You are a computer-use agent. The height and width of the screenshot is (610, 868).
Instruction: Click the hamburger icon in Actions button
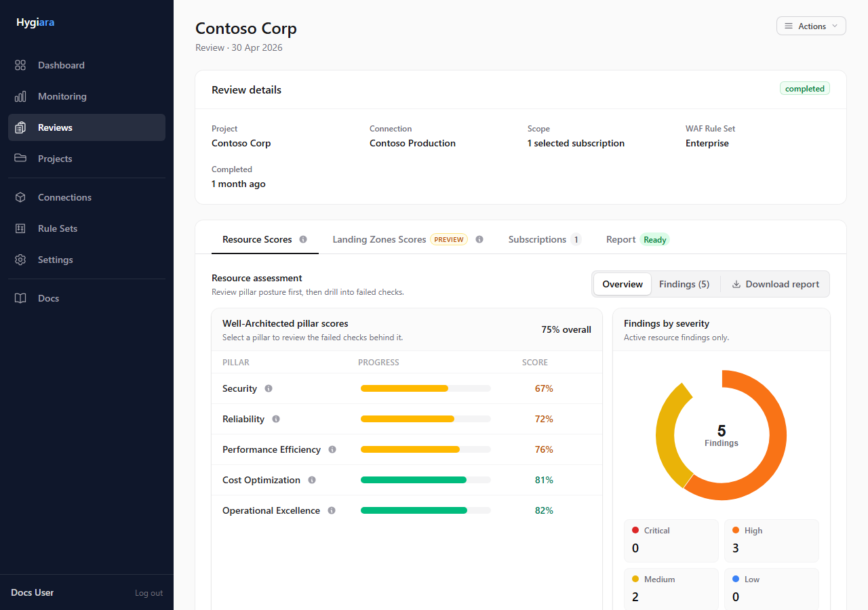tap(789, 26)
